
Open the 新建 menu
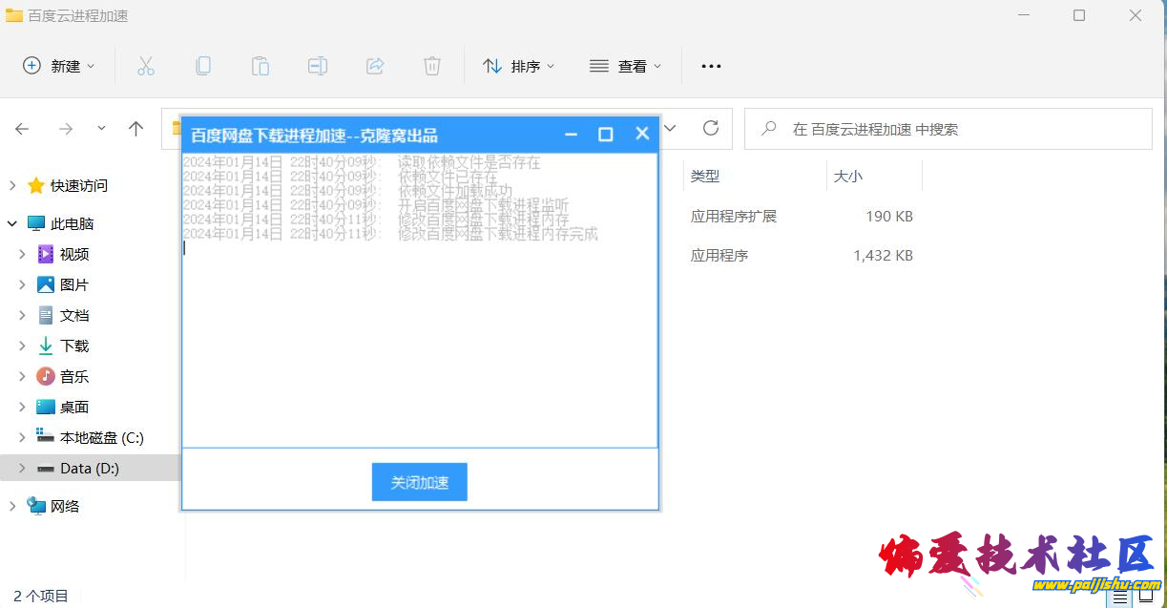pyautogui.click(x=59, y=65)
